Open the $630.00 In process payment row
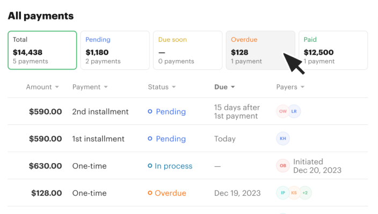This screenshot has width=378, height=214. click(x=188, y=166)
